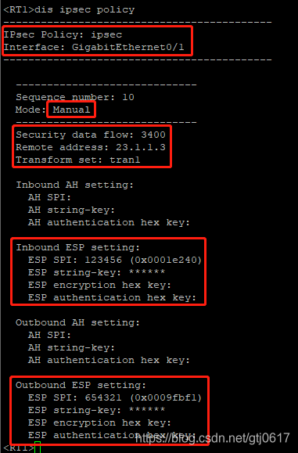Click the 'Inbound AH setting:' heading

click(75, 185)
